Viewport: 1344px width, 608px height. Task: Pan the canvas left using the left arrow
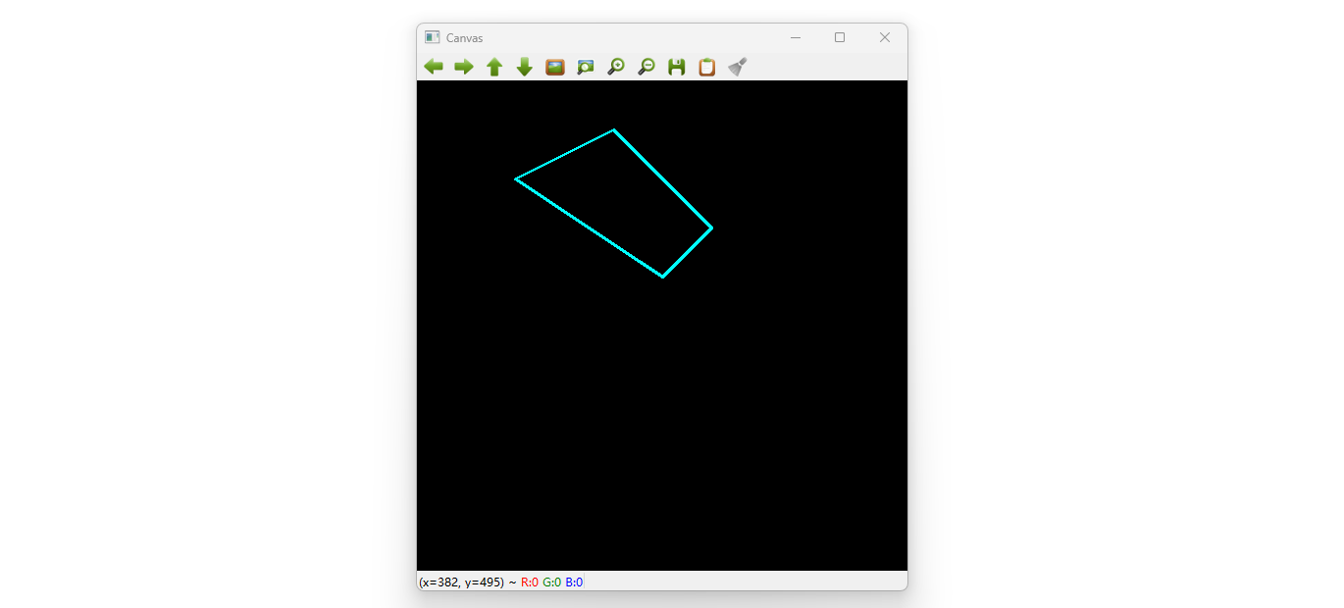434,66
